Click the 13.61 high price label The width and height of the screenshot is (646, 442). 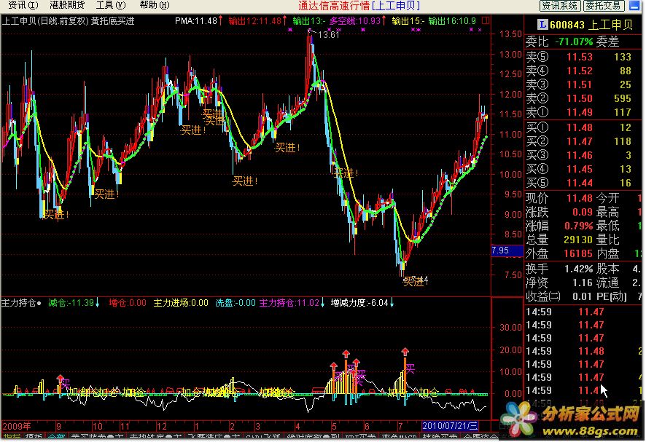[329, 34]
